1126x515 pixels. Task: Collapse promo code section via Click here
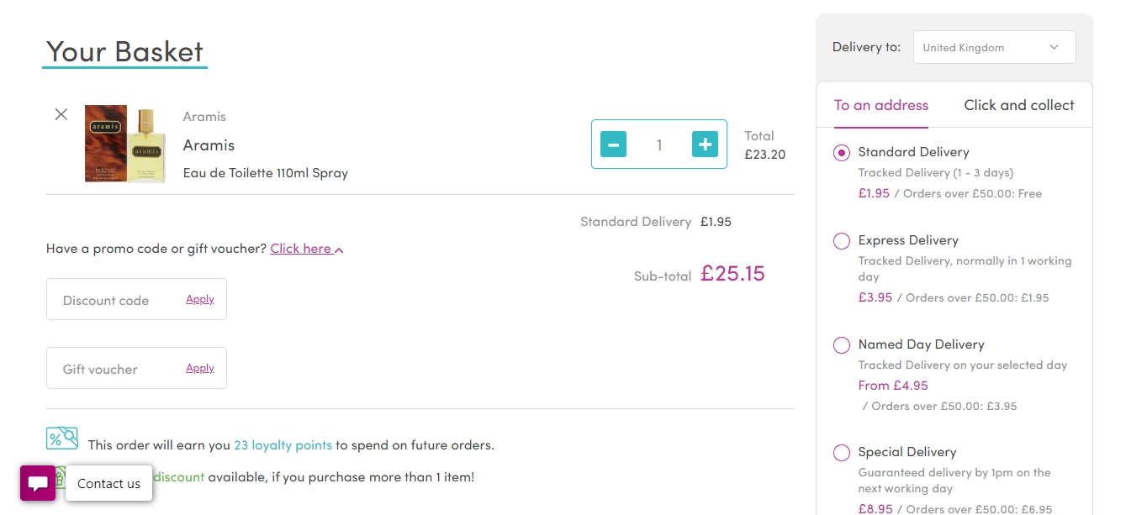(307, 249)
